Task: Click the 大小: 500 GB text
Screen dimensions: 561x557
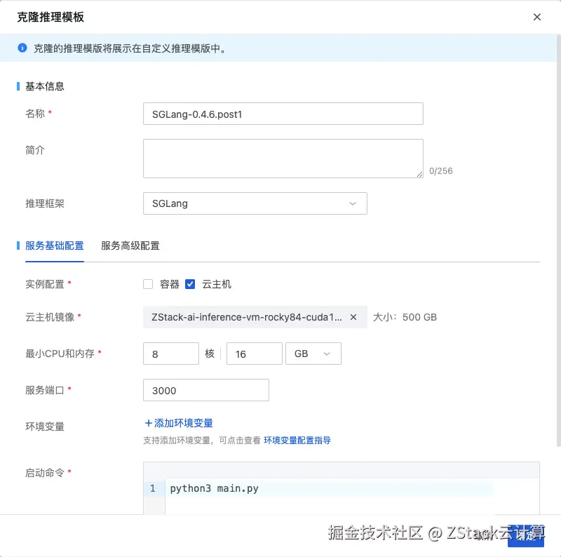Action: [x=405, y=317]
